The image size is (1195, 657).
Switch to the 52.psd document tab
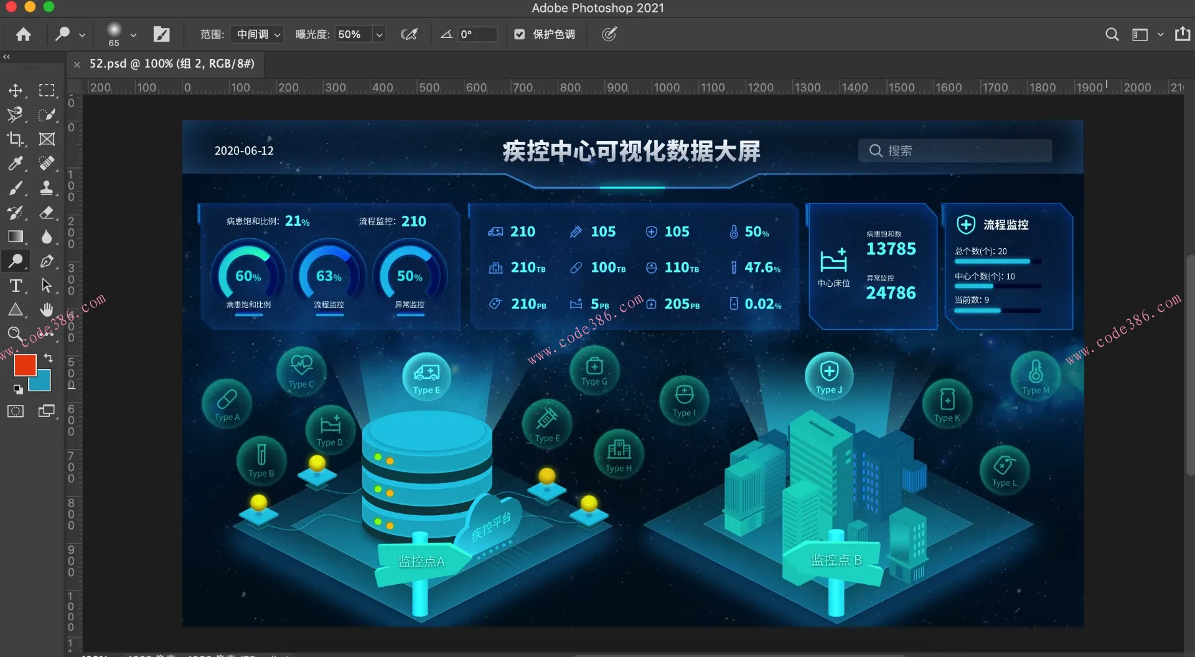click(171, 63)
